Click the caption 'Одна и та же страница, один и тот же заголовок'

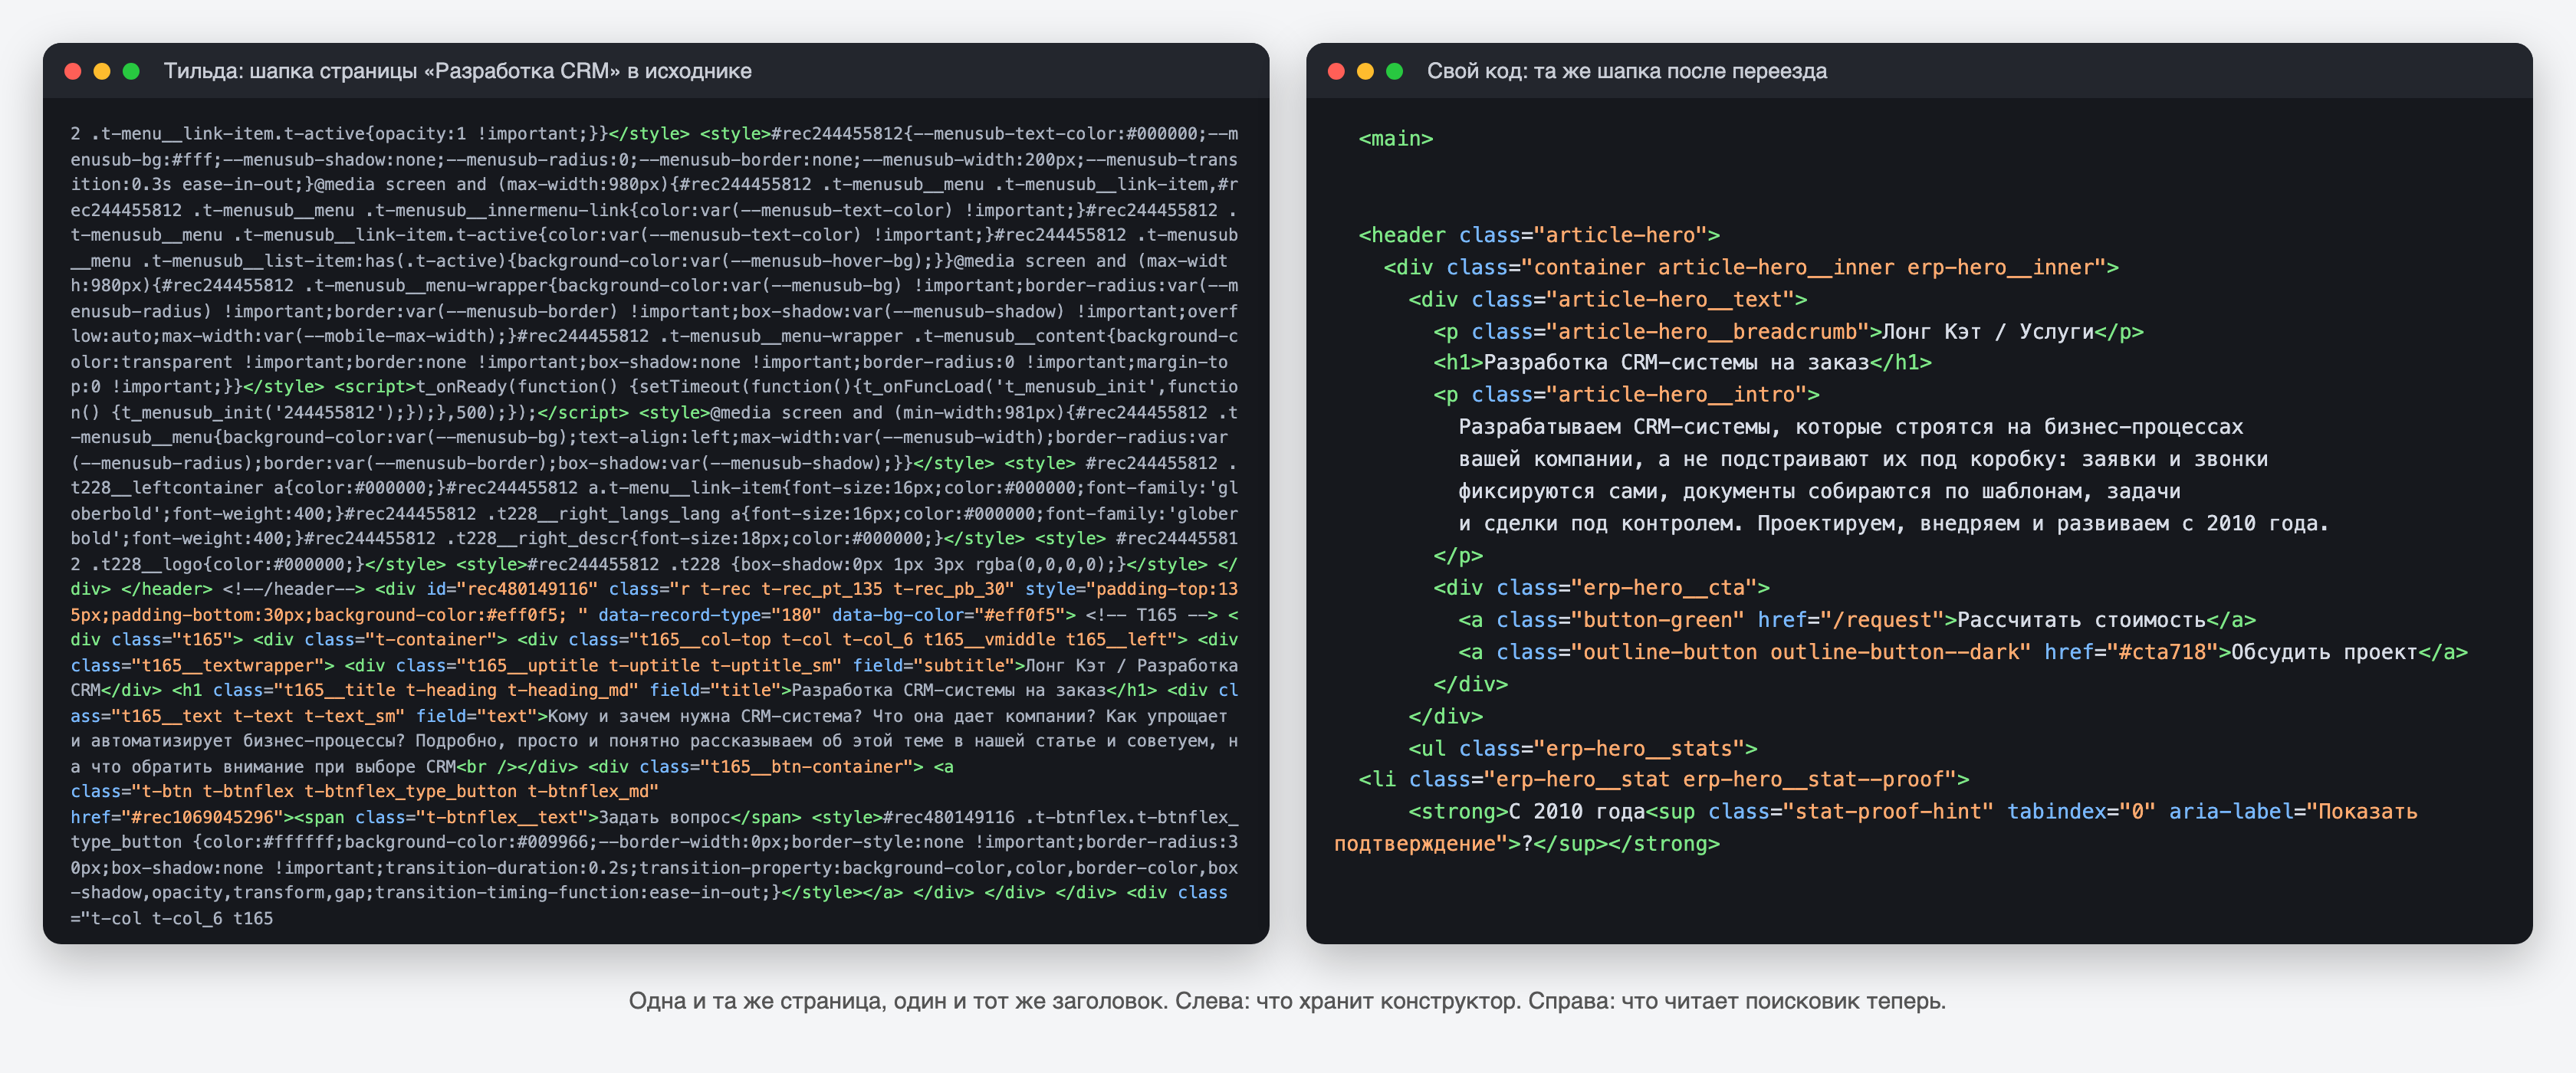898,1001
